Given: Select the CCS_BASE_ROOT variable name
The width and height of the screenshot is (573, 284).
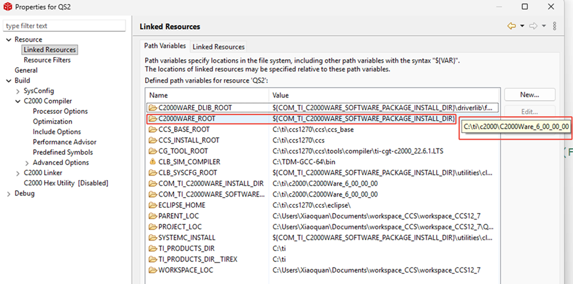Looking at the screenshot, I should point(184,130).
